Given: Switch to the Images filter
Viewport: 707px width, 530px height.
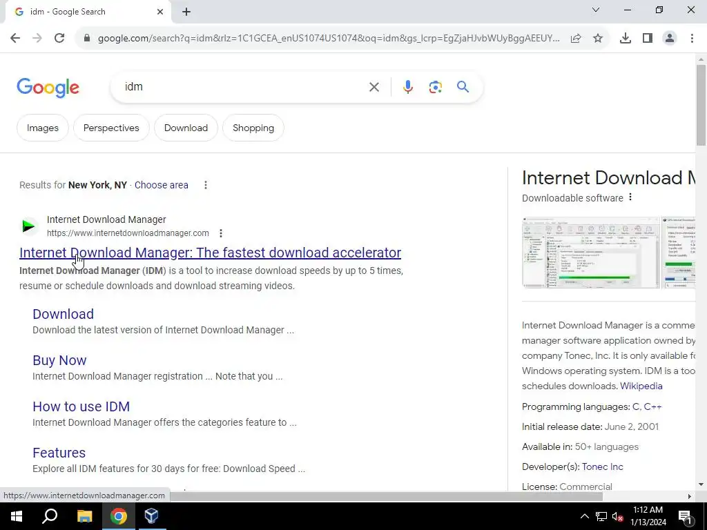Looking at the screenshot, I should click(43, 128).
